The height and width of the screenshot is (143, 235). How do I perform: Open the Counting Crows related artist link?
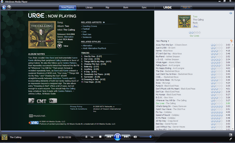[90, 26]
